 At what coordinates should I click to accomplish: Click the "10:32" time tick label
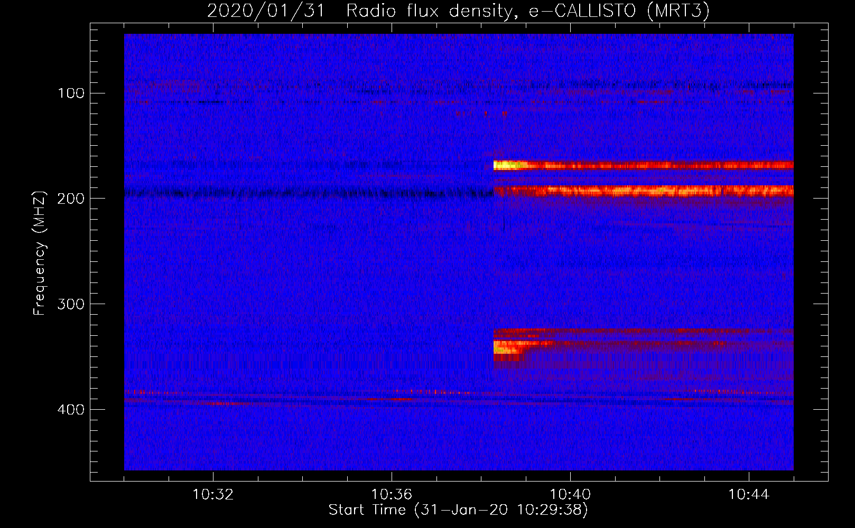click(213, 495)
